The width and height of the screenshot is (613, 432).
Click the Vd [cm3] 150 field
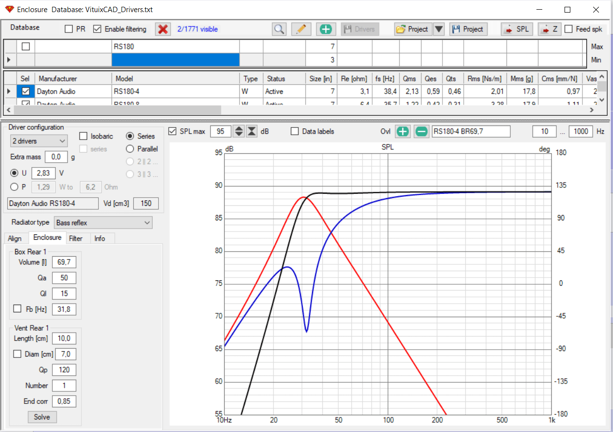[145, 203]
